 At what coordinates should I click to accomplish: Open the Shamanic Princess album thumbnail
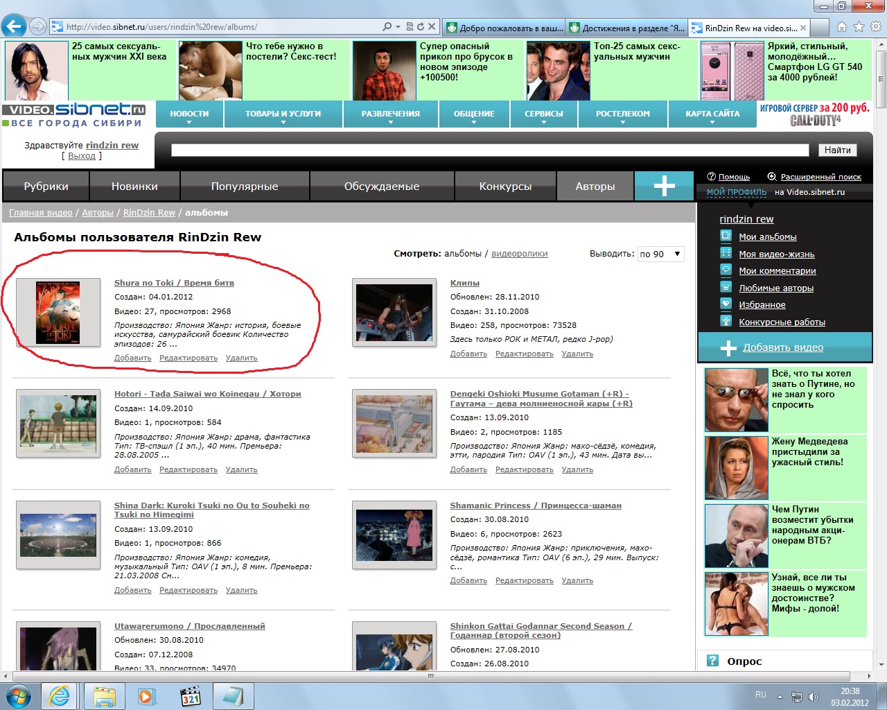coord(394,535)
